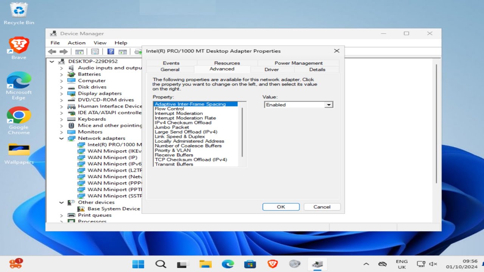Open Brave browser from taskbar
Screen dimensions: 484x272
272,264
